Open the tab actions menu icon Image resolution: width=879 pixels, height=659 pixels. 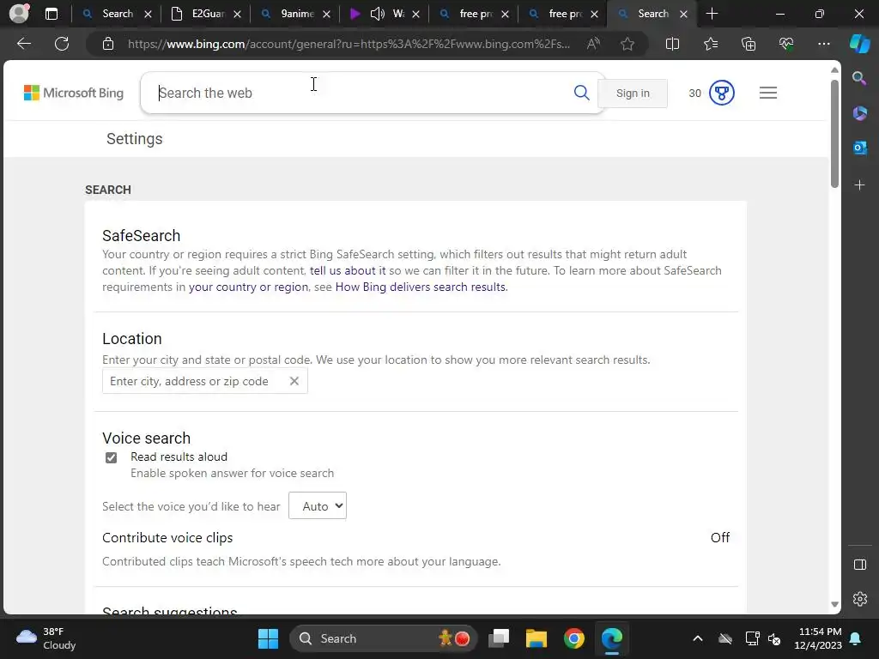point(51,14)
